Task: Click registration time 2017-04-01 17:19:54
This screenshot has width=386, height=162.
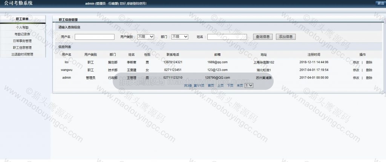Action: pos(314,70)
